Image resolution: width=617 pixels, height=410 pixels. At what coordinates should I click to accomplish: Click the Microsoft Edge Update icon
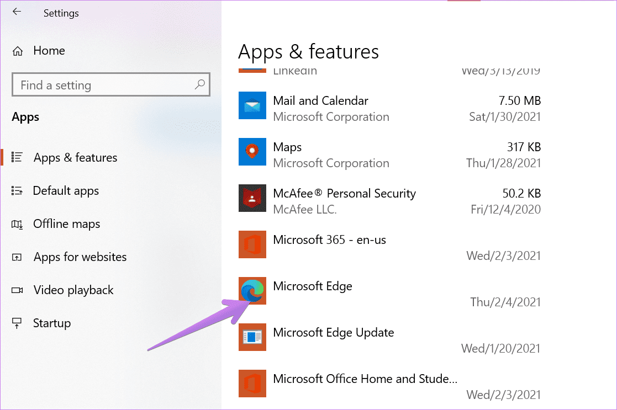click(252, 337)
